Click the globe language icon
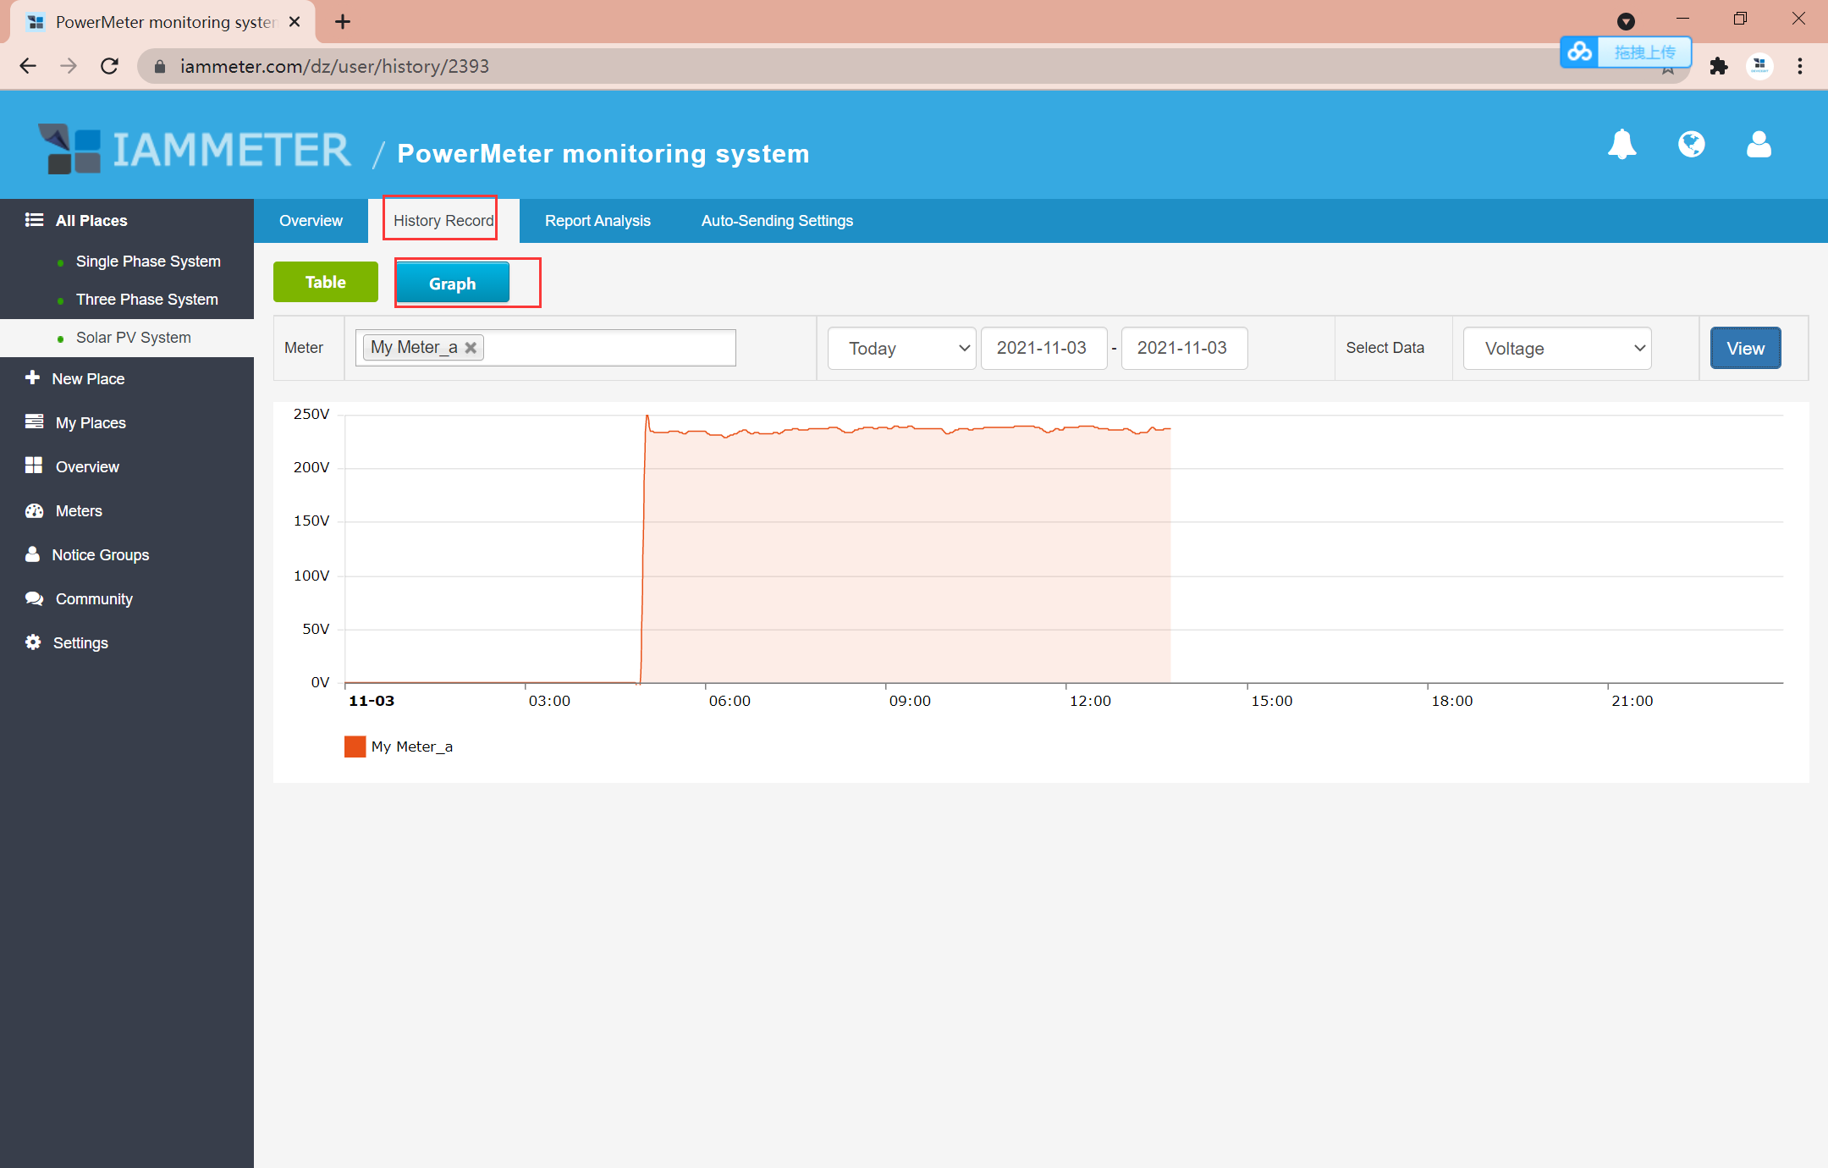Viewport: 1828px width, 1168px height. pyautogui.click(x=1691, y=145)
